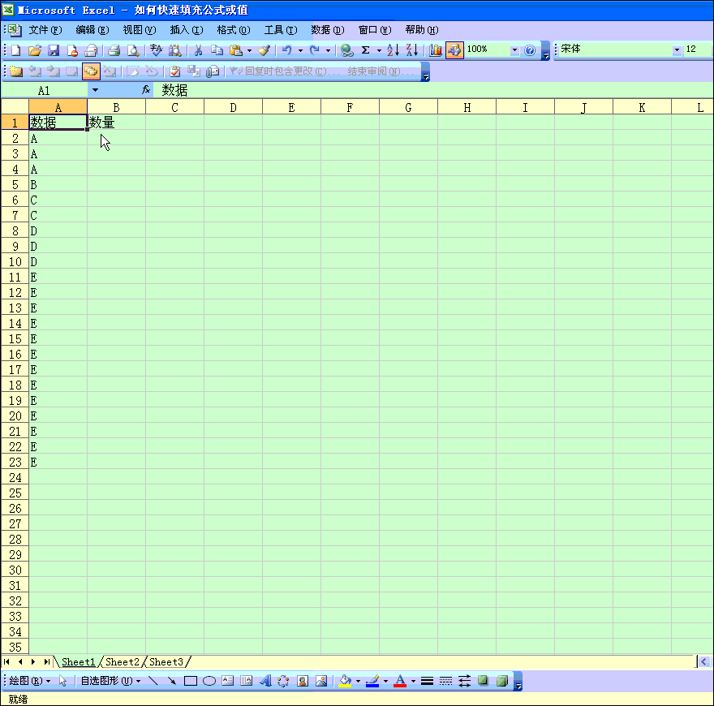This screenshot has height=706, width=714.
Task: Open Print Preview from the toolbar
Action: [133, 50]
